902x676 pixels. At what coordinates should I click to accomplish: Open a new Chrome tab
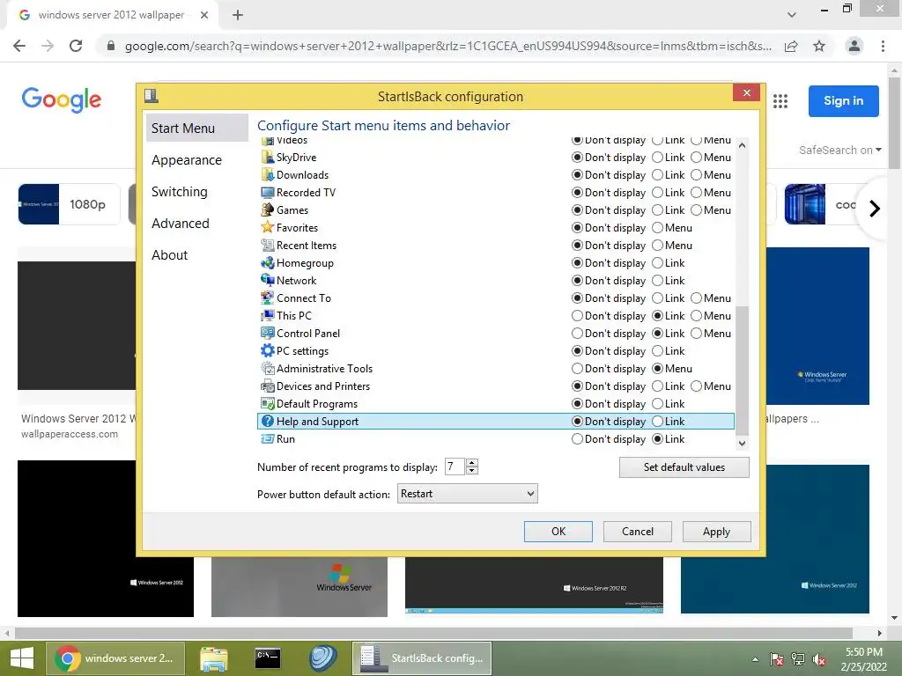[238, 15]
